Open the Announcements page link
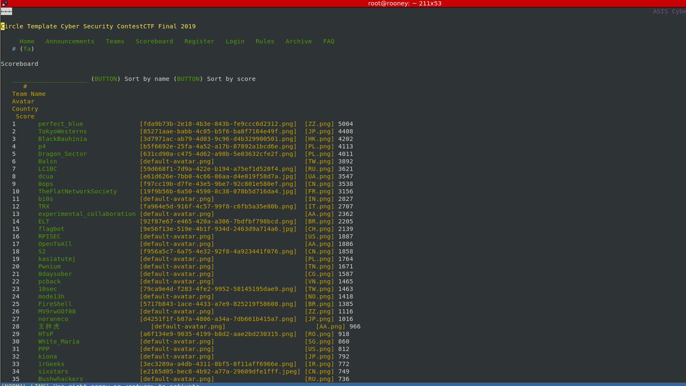The width and height of the screenshot is (686, 386). click(x=70, y=41)
